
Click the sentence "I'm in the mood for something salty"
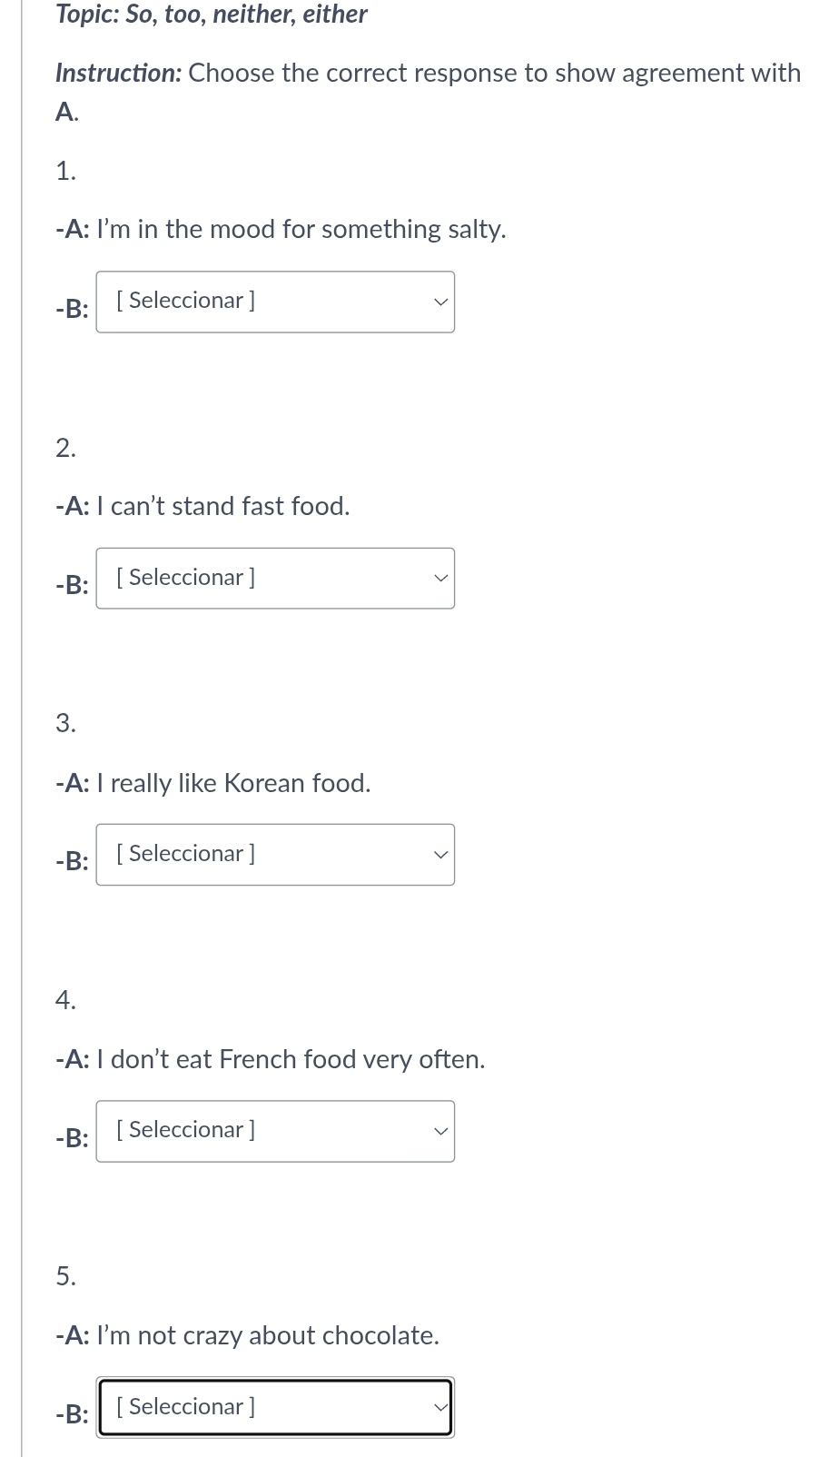[x=301, y=229]
